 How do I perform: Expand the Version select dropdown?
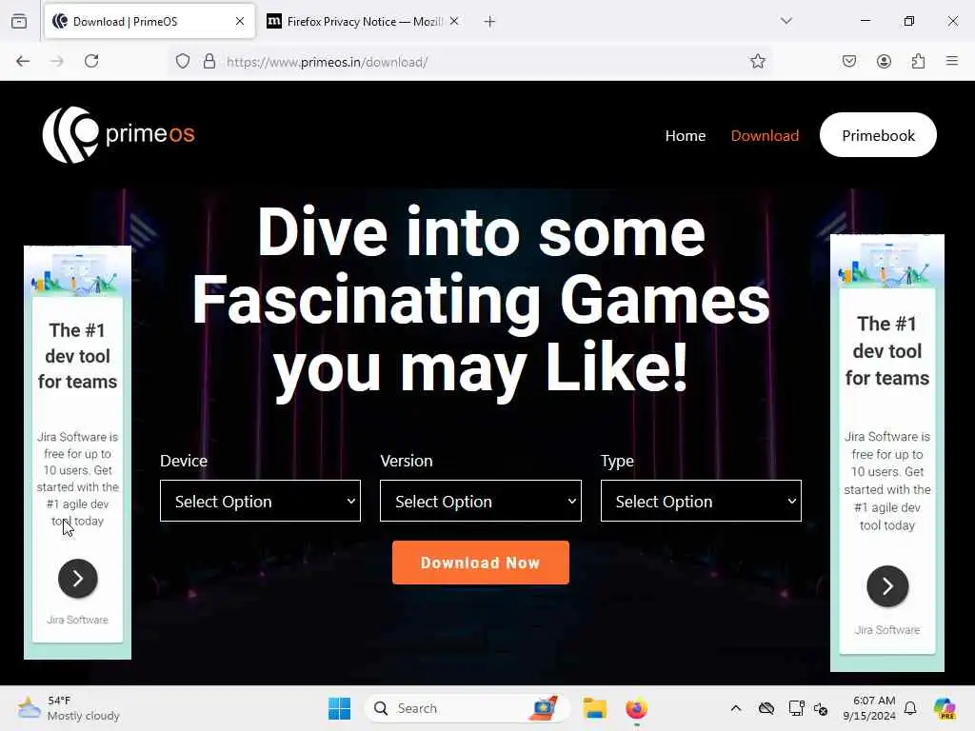pyautogui.click(x=481, y=501)
